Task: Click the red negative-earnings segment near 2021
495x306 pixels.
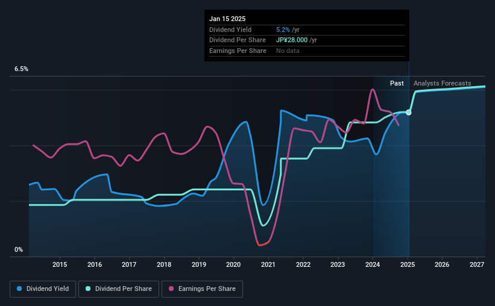Action: point(263,243)
